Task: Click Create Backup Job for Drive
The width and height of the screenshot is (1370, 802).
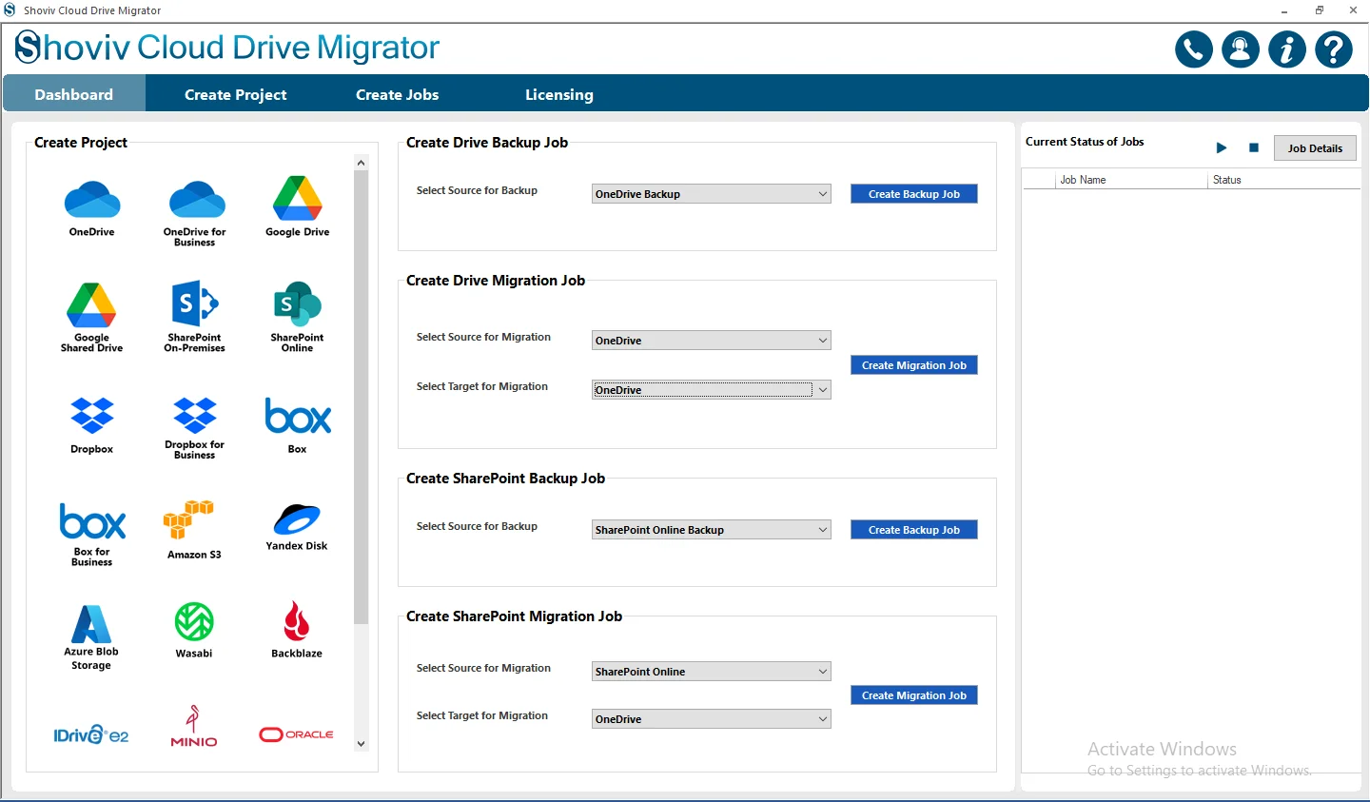Action: click(914, 194)
